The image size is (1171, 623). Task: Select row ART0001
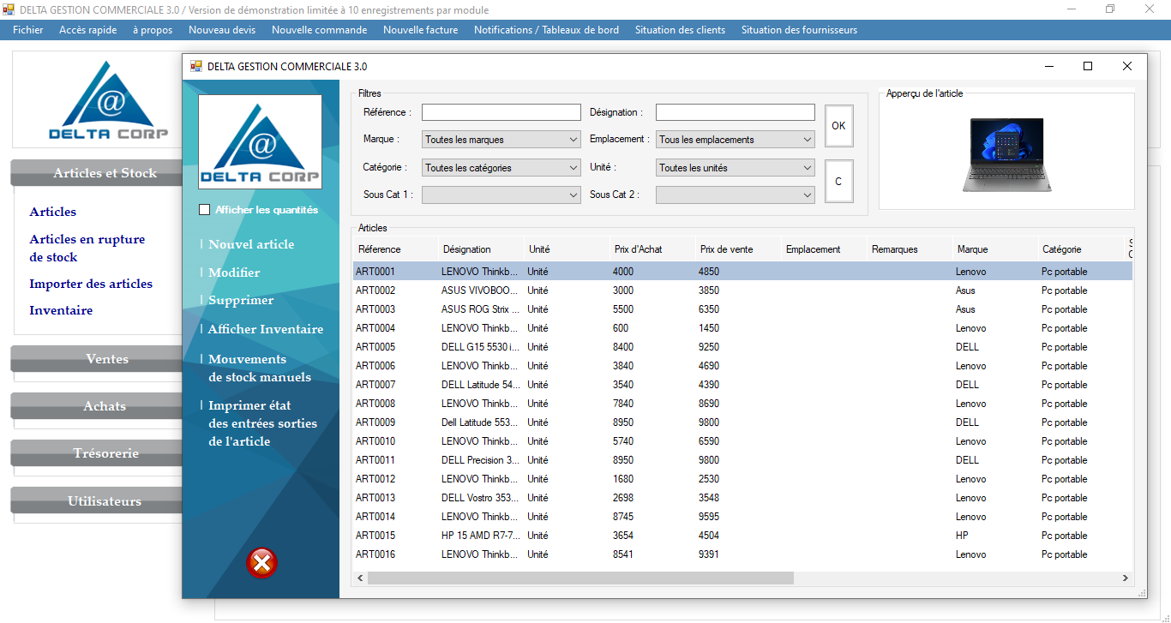click(x=742, y=272)
